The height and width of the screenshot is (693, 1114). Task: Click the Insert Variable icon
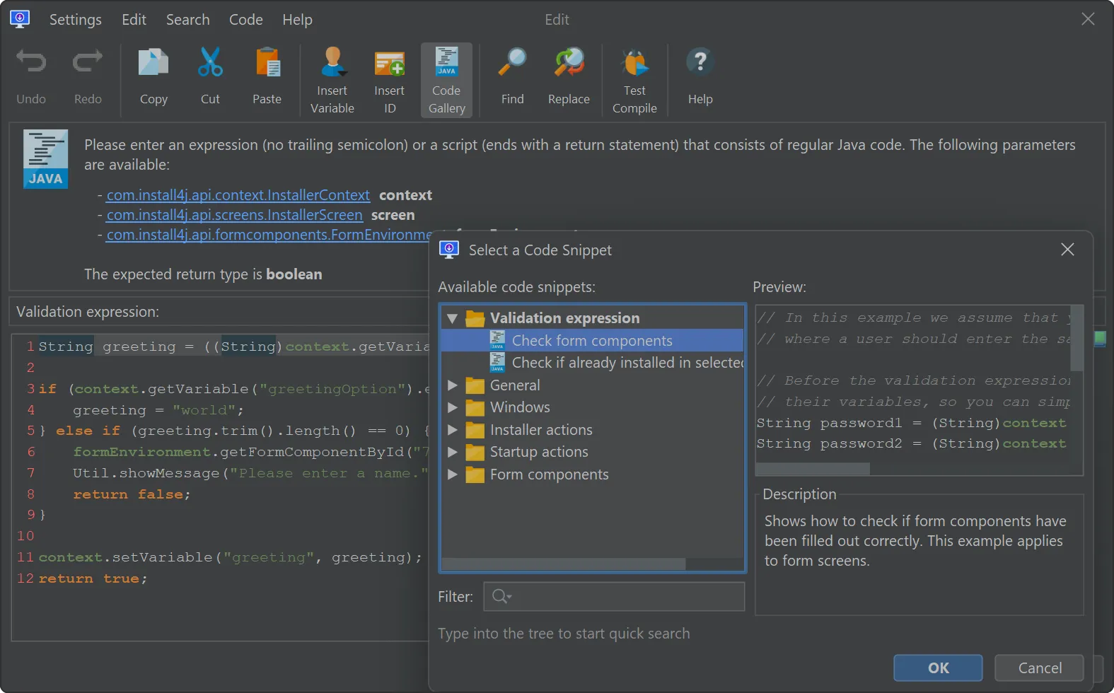tap(332, 62)
